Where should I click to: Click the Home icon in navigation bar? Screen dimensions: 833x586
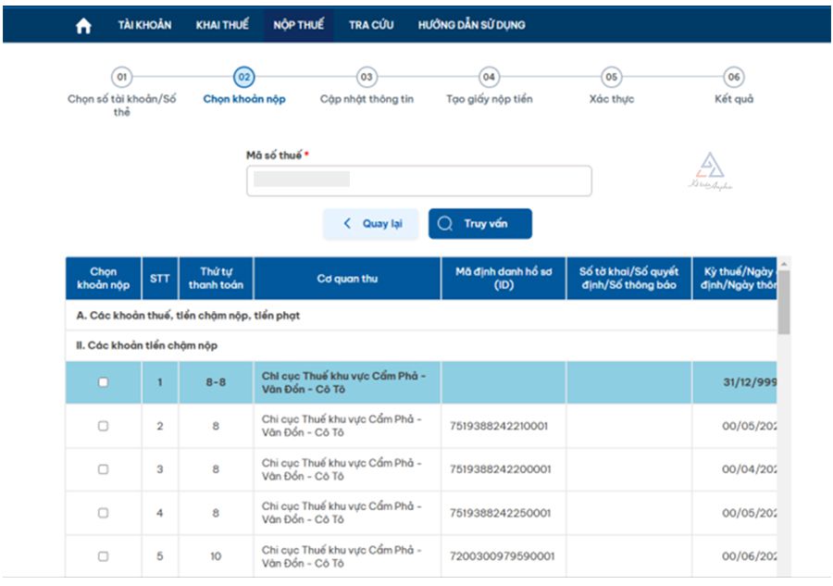(83, 26)
